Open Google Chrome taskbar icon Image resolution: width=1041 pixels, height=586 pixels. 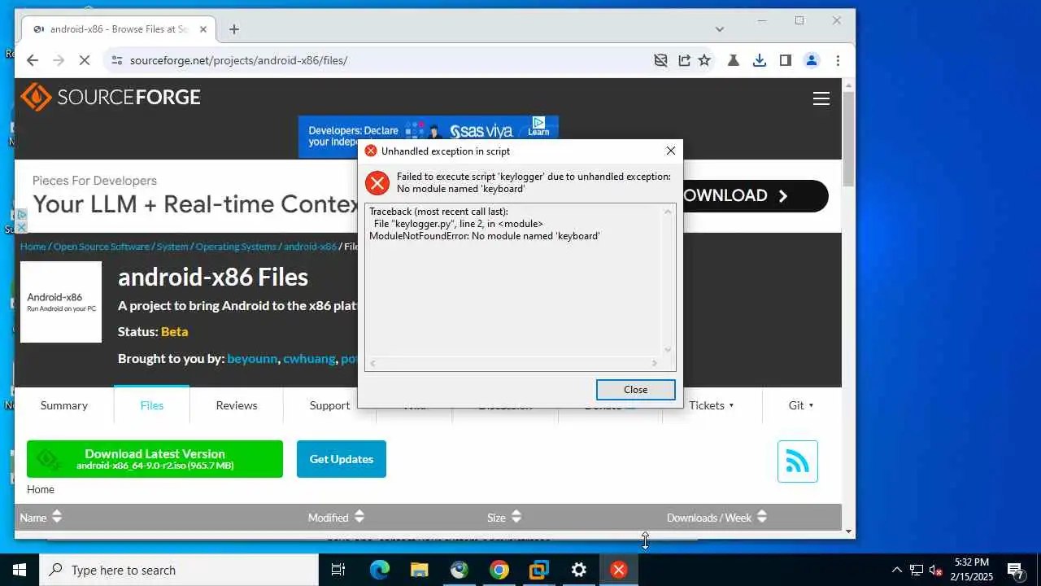point(499,570)
